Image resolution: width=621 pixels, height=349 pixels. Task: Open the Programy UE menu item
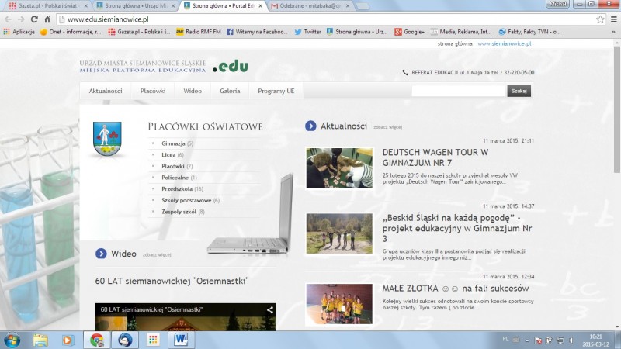(276, 91)
